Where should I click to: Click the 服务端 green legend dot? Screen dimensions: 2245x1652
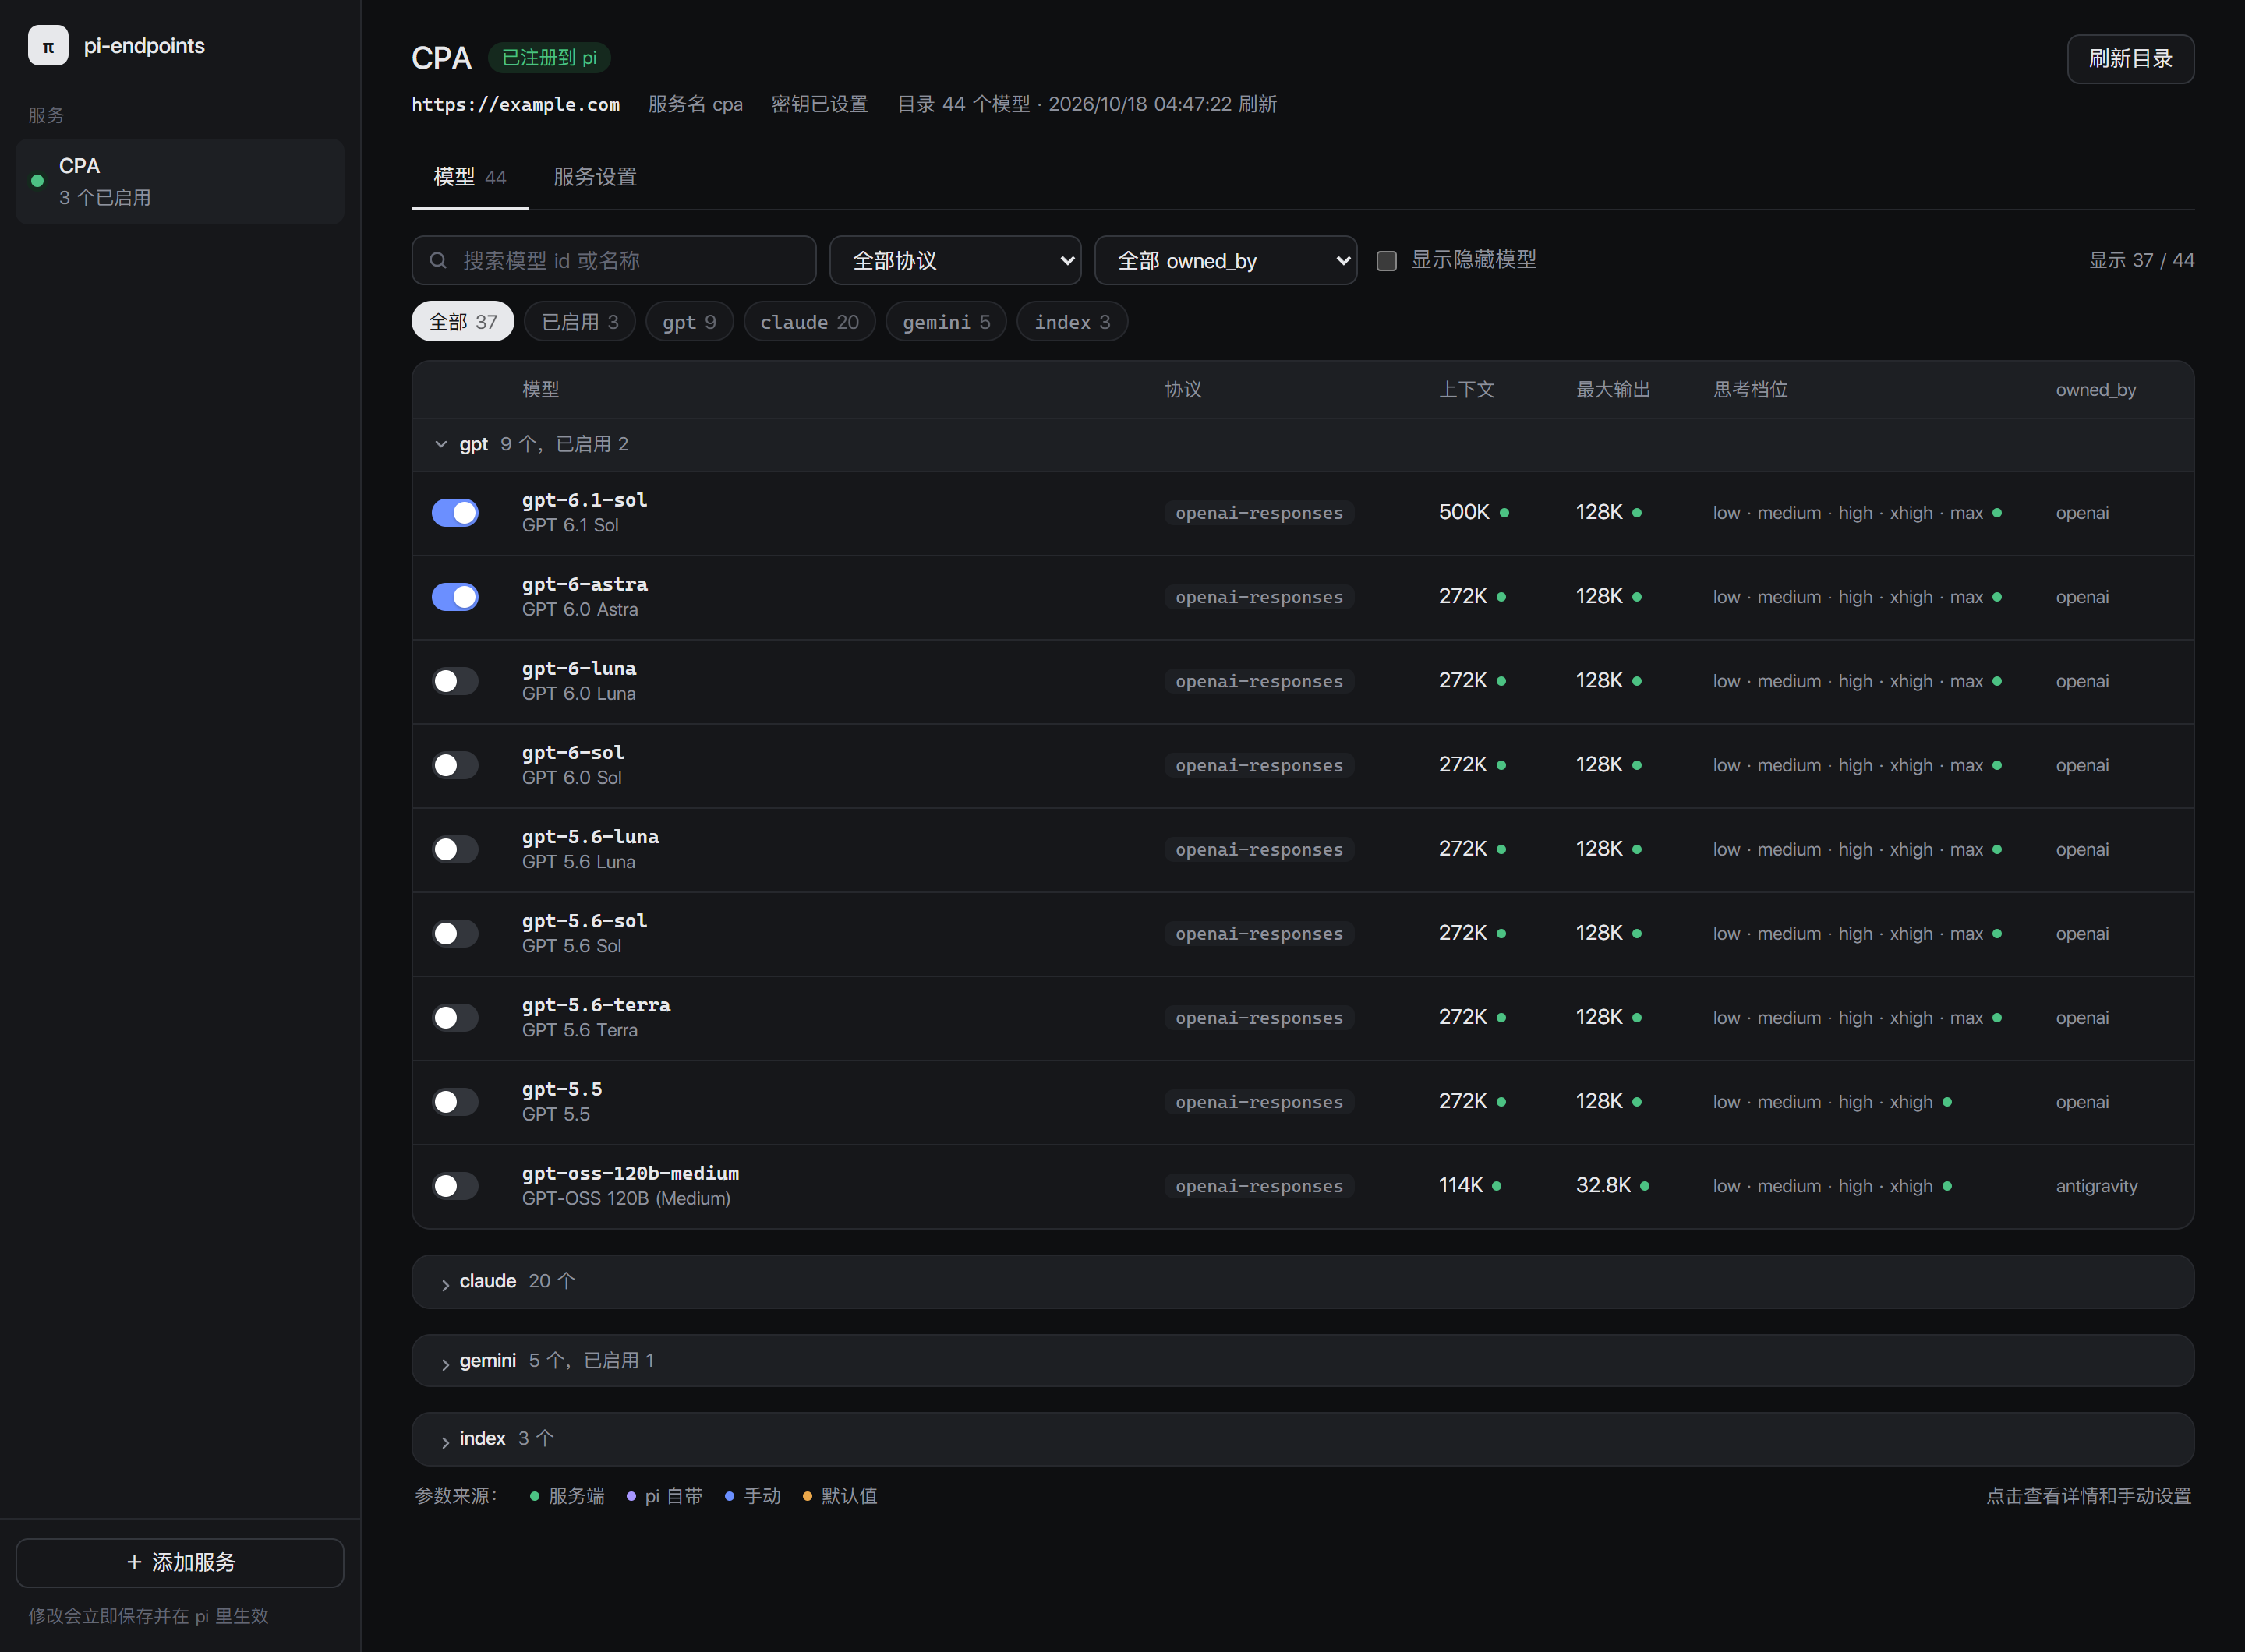[534, 1497]
